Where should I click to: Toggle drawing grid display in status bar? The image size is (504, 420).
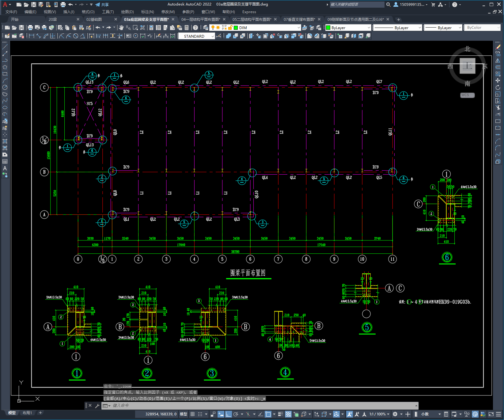click(x=193, y=414)
